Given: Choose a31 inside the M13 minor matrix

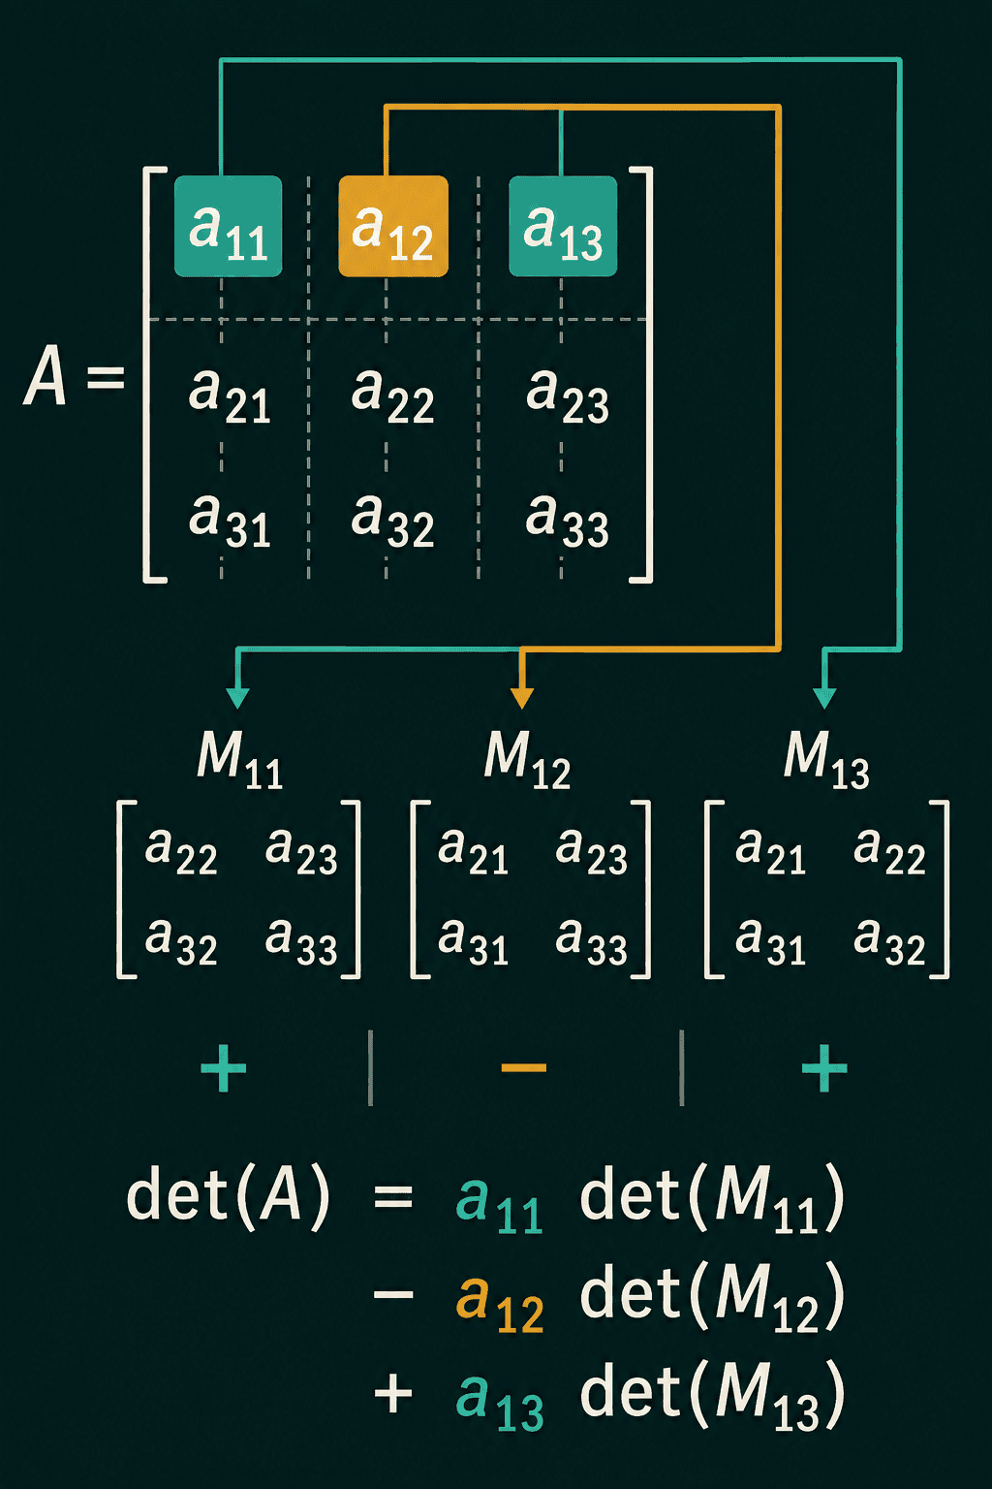Looking at the screenshot, I should pos(771,941).
